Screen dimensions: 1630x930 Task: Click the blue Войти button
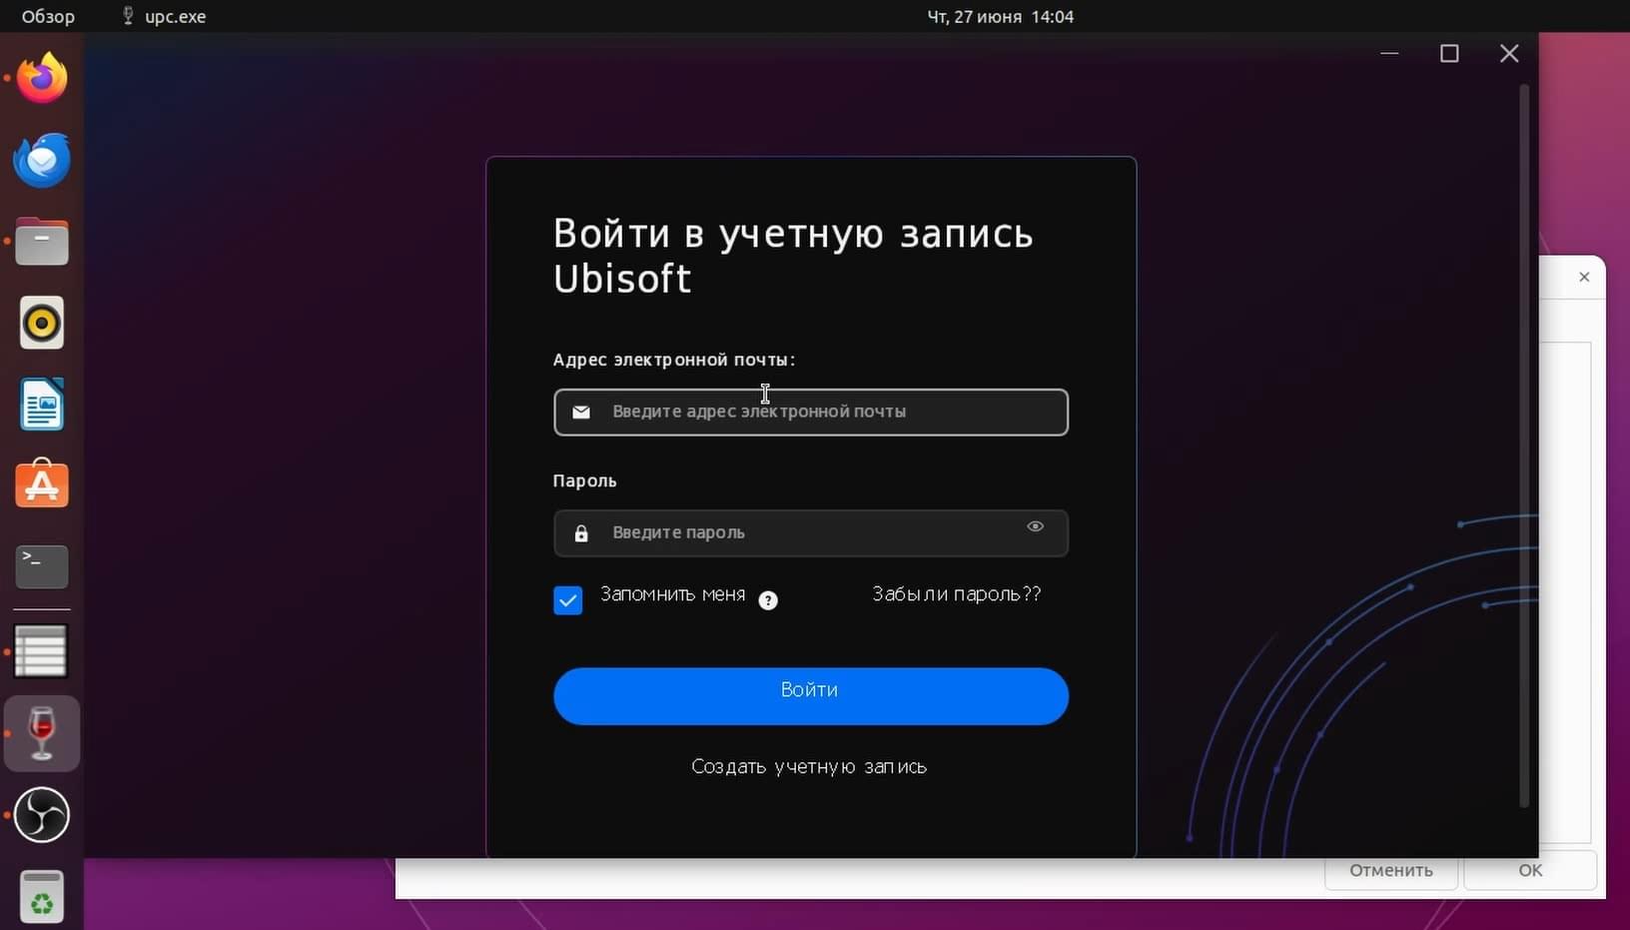coord(811,696)
